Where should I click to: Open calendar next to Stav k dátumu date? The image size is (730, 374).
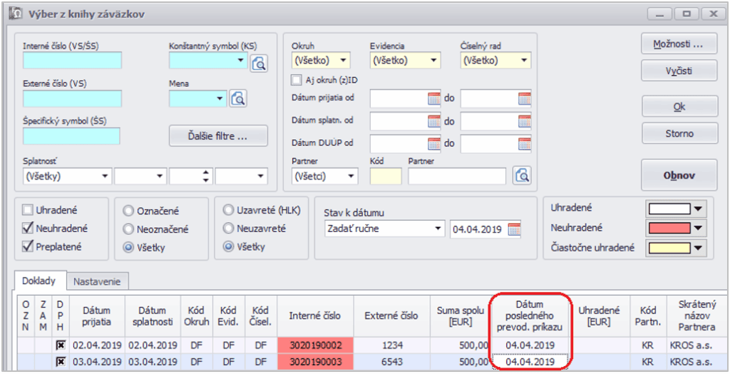pos(515,229)
